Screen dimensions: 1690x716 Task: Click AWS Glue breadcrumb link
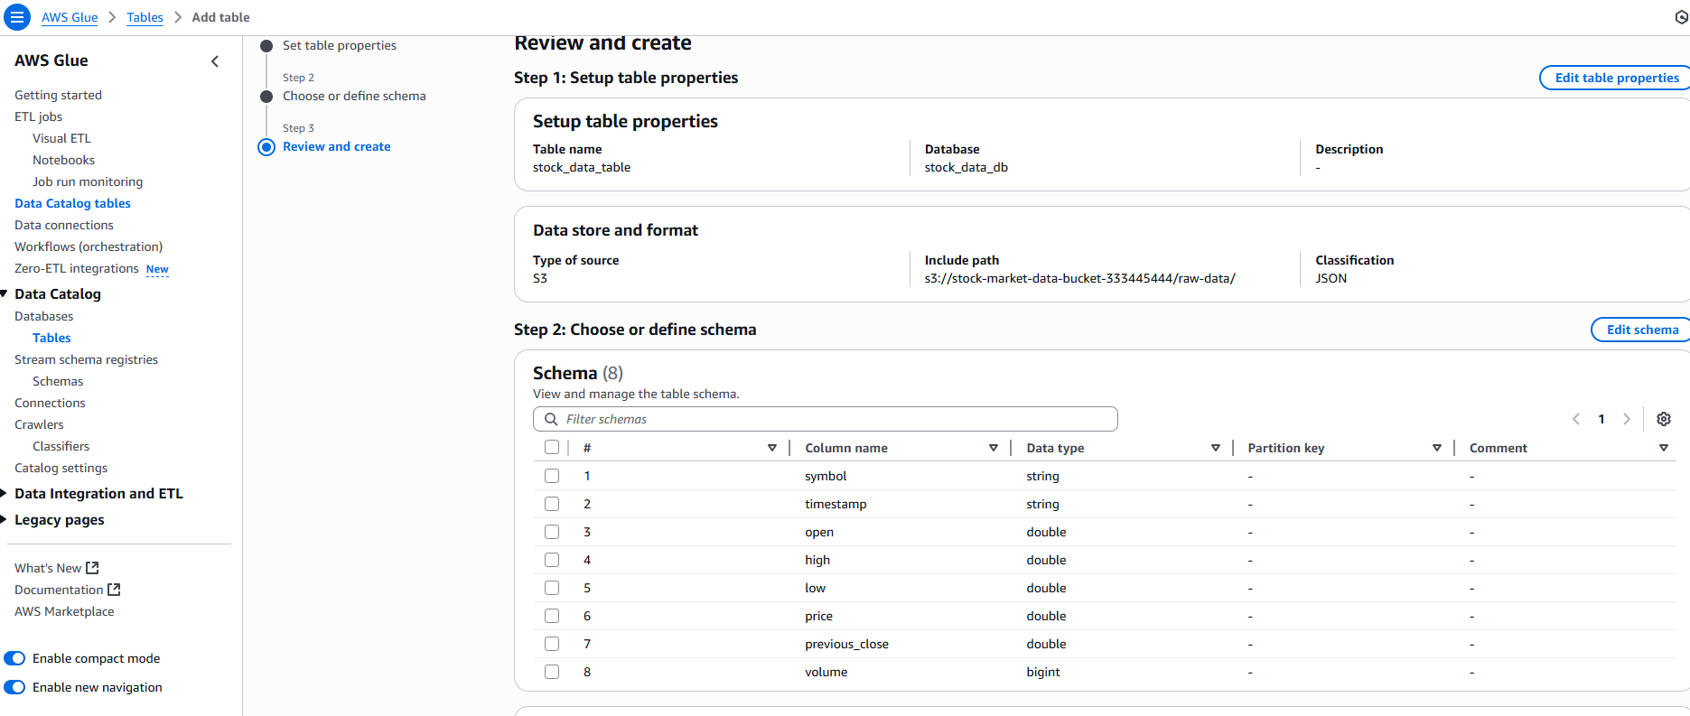[70, 17]
